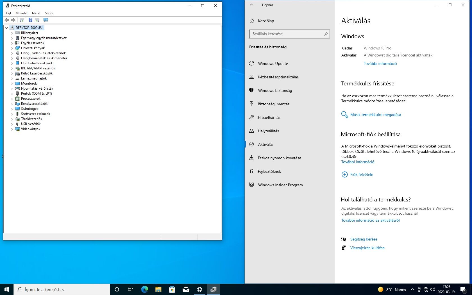Image resolution: width=472 pixels, height=295 pixels.
Task: Click the magnifier icon in Beállítás keresése box
Action: point(326,34)
